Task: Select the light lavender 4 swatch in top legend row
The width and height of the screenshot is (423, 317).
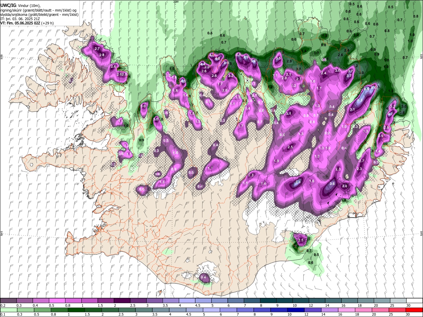Action: click(x=187, y=300)
